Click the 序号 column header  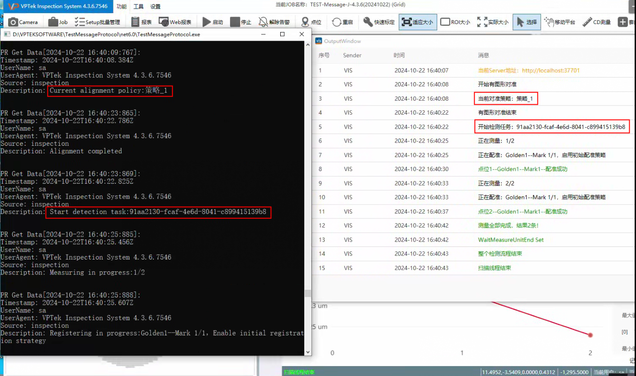324,55
